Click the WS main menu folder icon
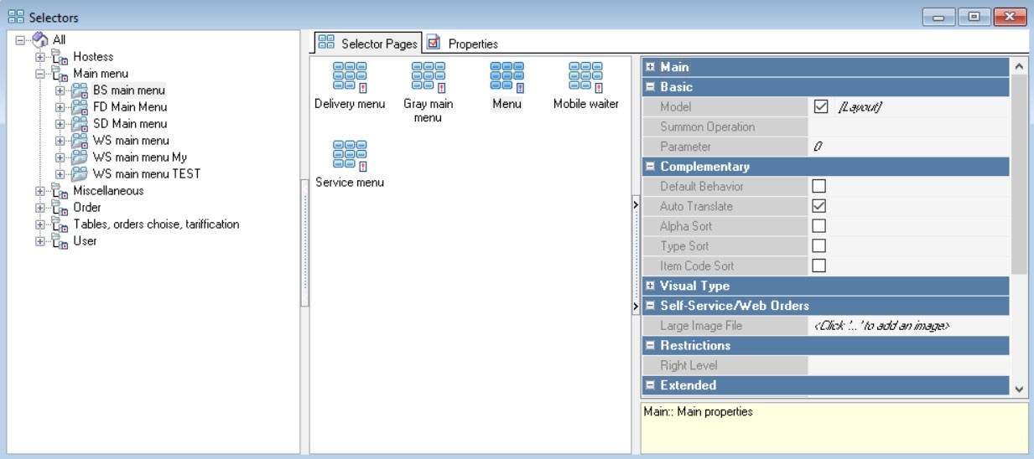 tap(80, 141)
